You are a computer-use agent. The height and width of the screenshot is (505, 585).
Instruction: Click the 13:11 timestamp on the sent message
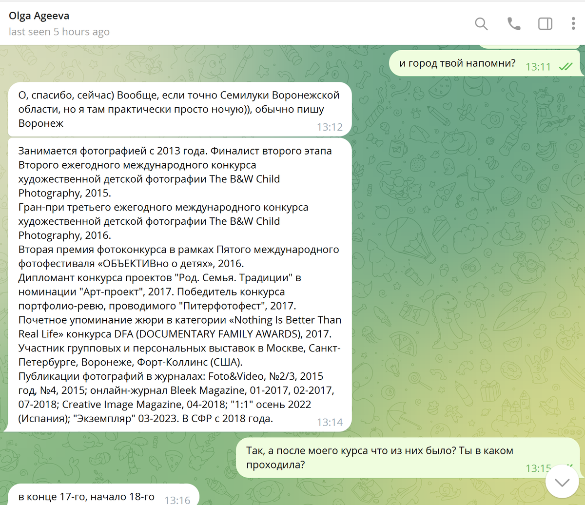pos(538,67)
